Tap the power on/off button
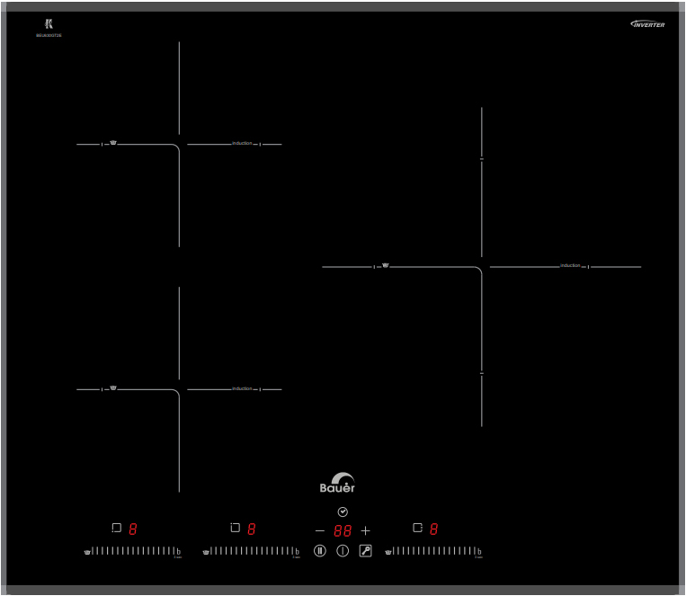Viewport: 686px width, 596px height. coord(343,550)
